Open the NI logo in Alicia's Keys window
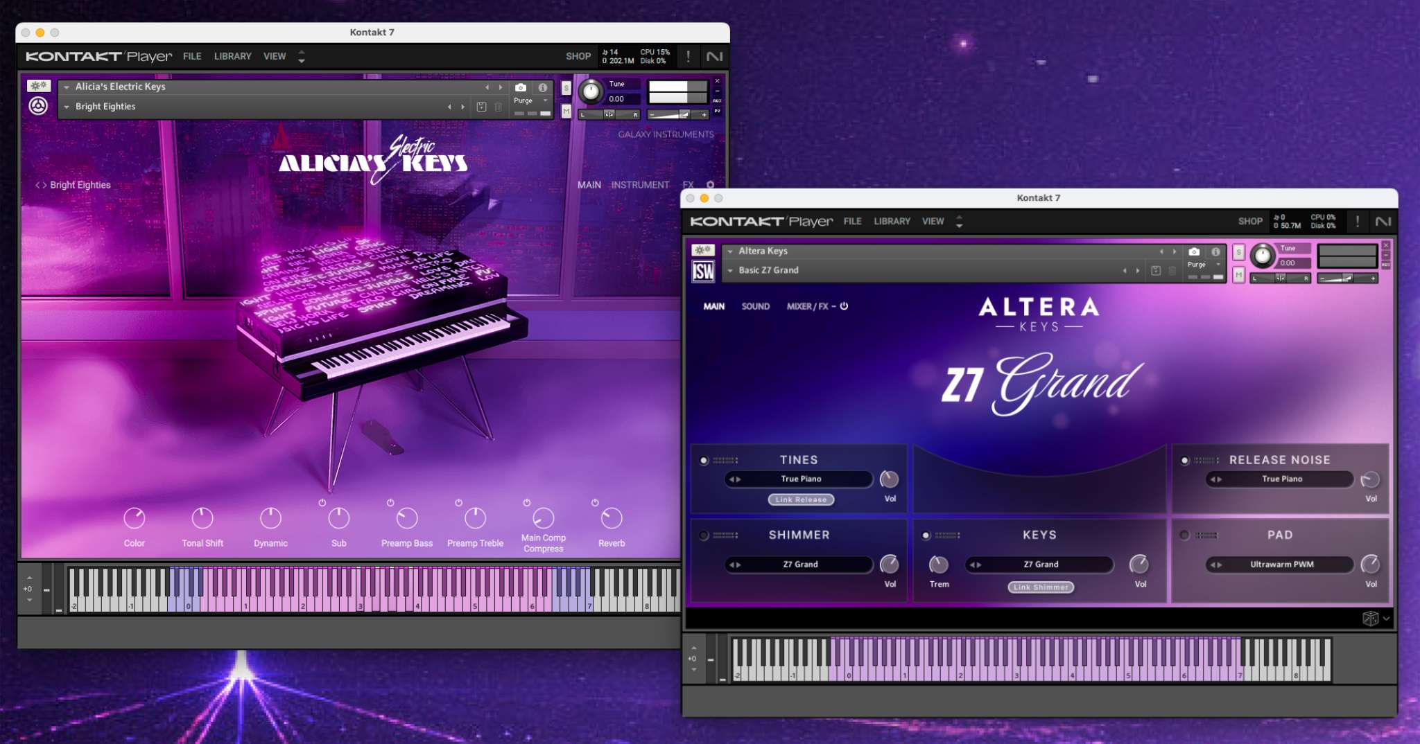1420x744 pixels. tap(714, 57)
